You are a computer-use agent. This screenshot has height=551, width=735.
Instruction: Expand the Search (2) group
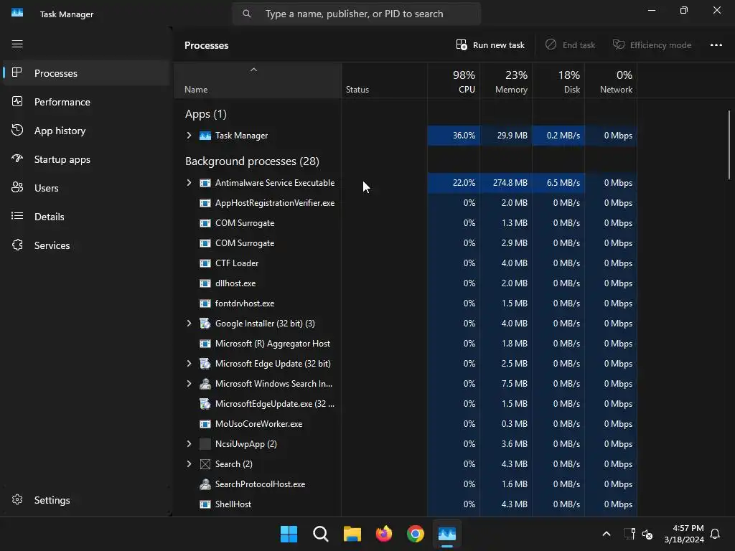[189, 464]
